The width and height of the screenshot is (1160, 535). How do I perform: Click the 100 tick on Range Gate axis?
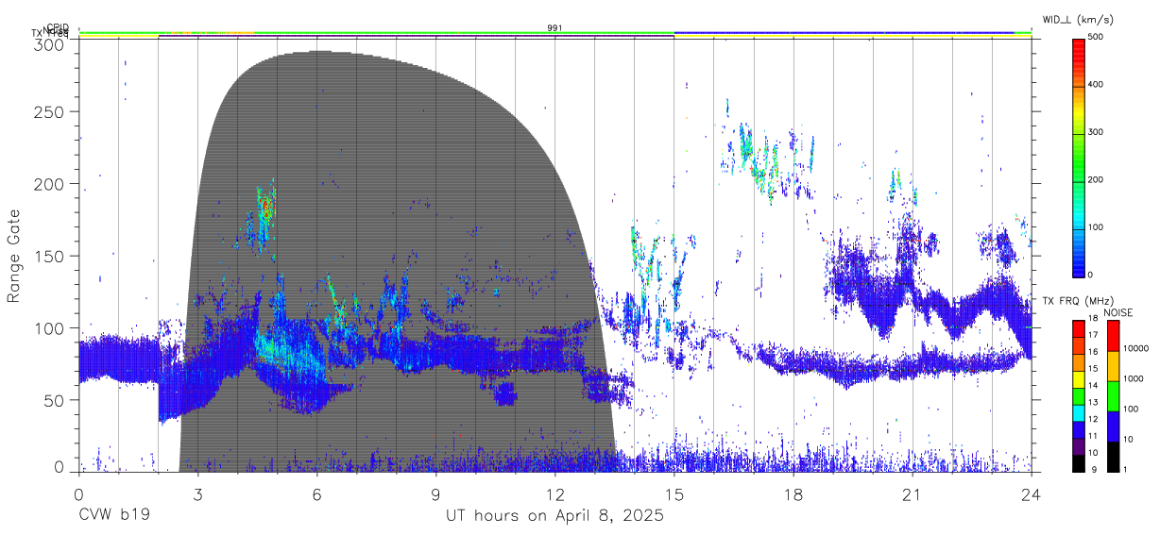pos(51,327)
